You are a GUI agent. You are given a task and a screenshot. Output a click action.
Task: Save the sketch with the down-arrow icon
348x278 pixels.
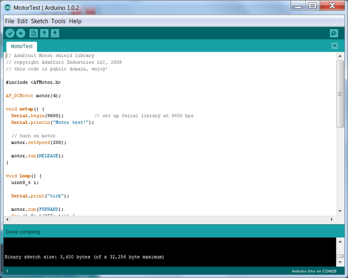pos(55,33)
